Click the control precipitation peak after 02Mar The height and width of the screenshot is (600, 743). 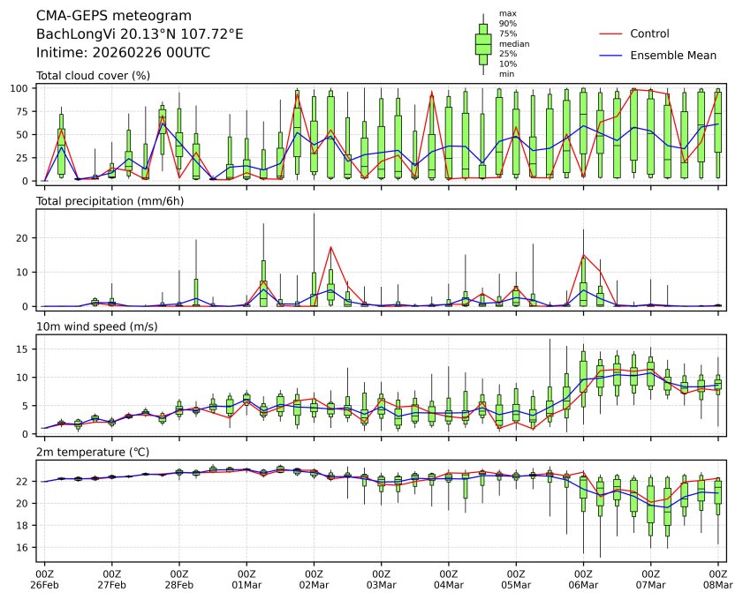click(330, 247)
